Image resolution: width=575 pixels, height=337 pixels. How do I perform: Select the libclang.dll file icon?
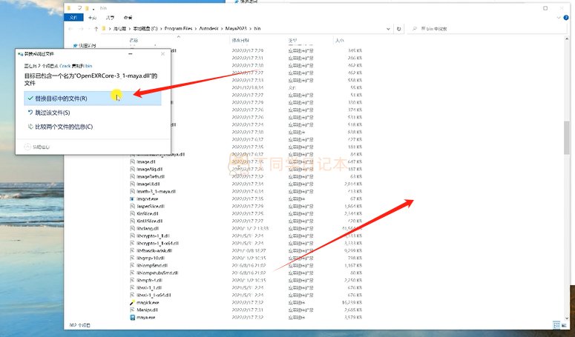pyautogui.click(x=131, y=229)
